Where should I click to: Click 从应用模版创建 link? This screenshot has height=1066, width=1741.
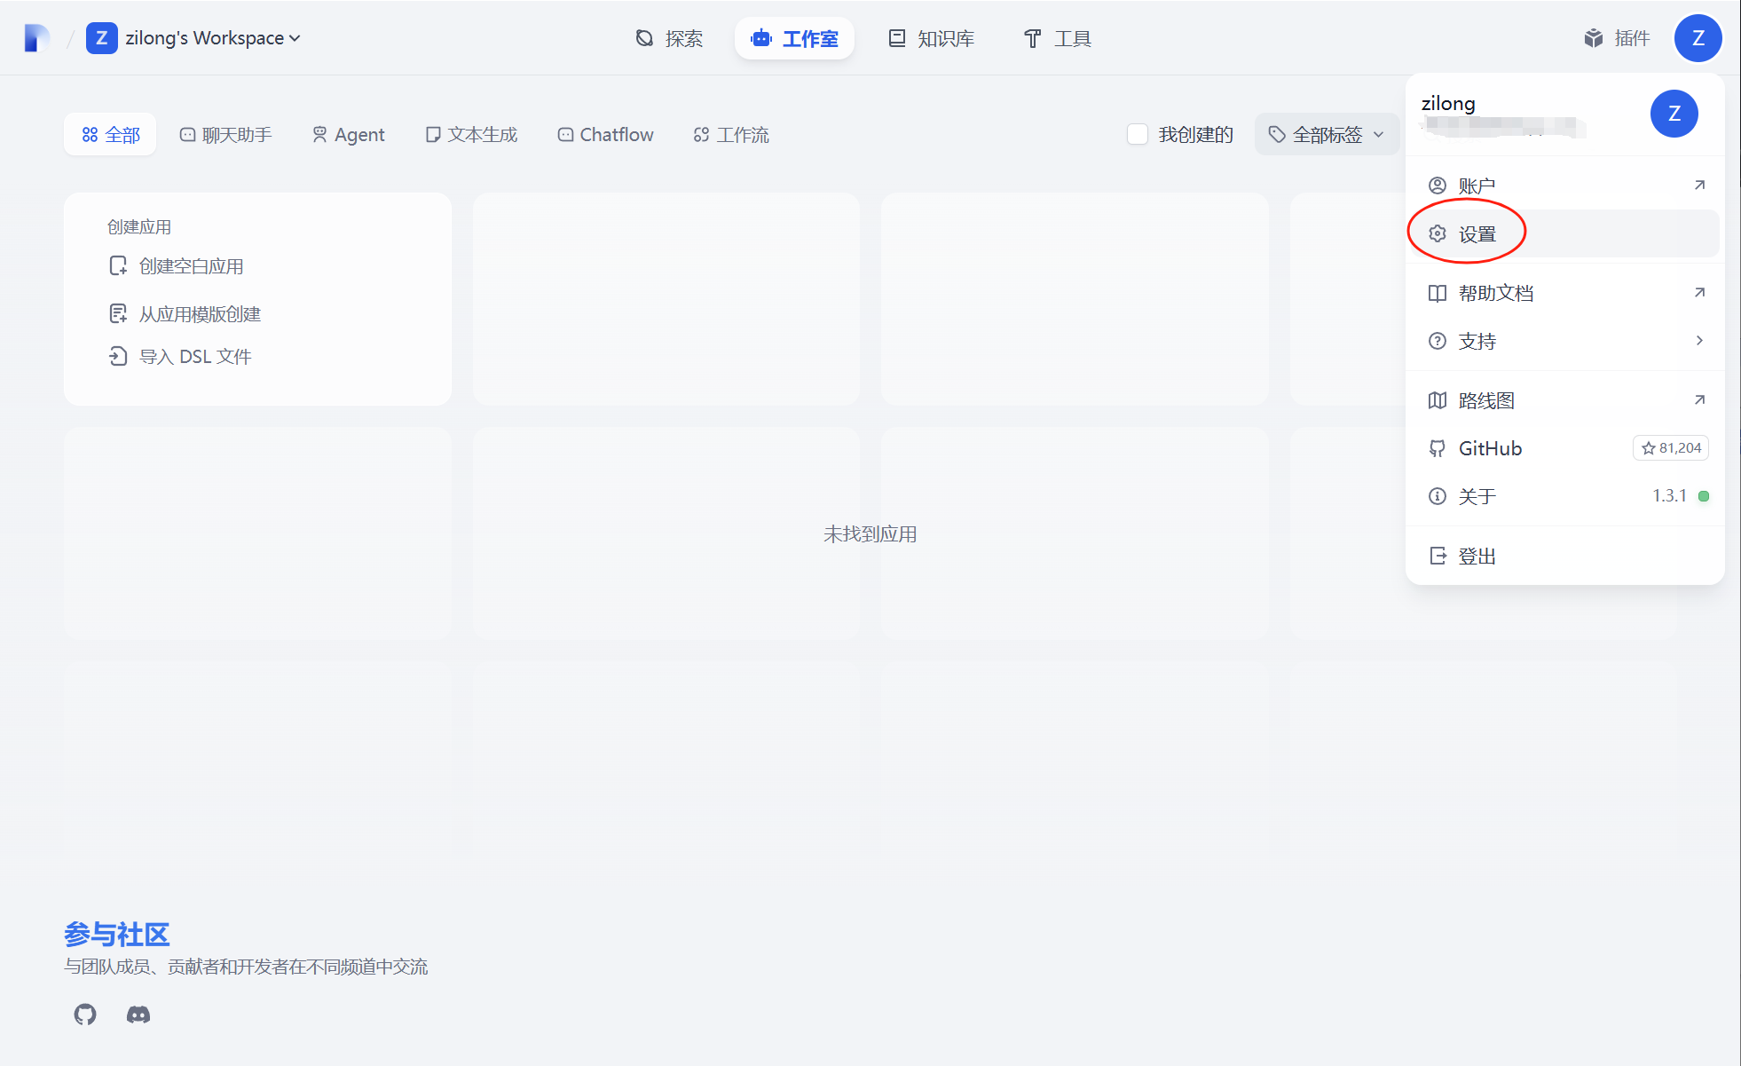pos(200,314)
